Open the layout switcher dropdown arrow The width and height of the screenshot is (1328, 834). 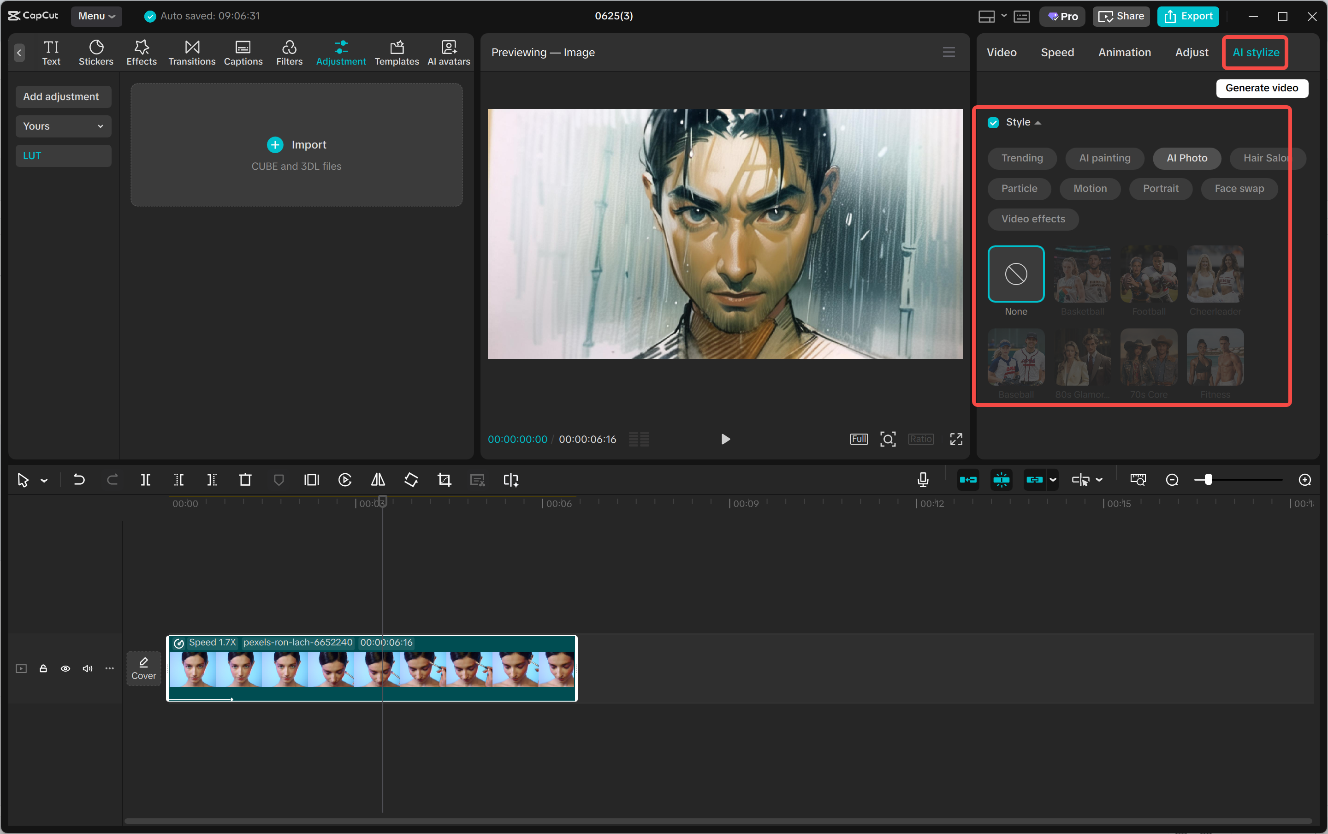pos(1004,16)
